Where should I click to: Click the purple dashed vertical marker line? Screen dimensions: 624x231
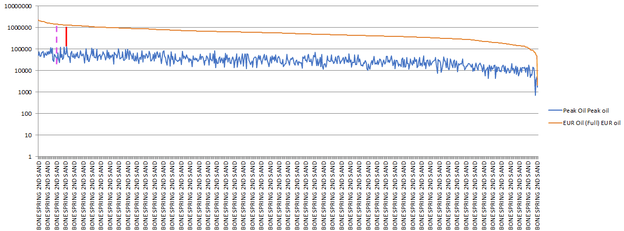click(56, 44)
